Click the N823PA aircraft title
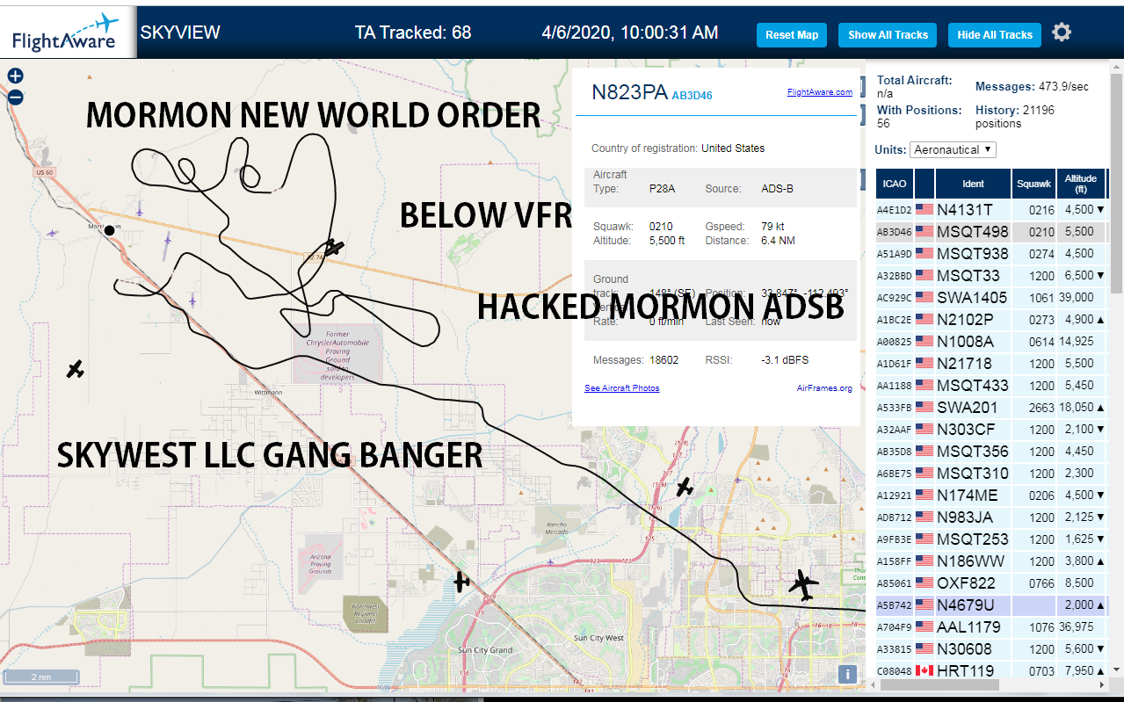This screenshot has height=702, width=1124. [629, 93]
